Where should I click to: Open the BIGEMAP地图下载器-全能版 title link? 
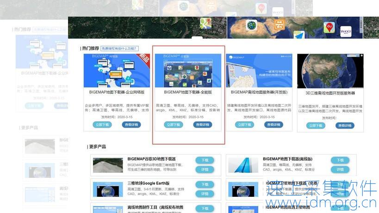click(x=188, y=92)
